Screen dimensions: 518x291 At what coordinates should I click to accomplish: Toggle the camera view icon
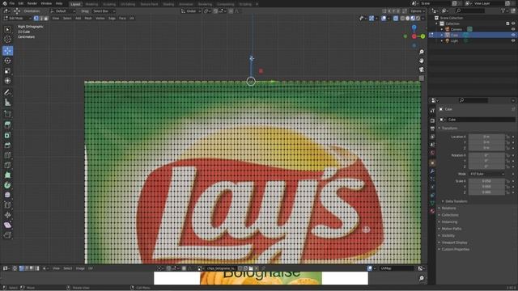422,70
